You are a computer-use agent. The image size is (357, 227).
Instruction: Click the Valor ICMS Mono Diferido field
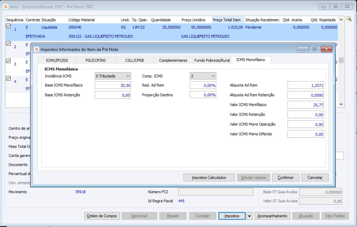[x=306, y=134]
